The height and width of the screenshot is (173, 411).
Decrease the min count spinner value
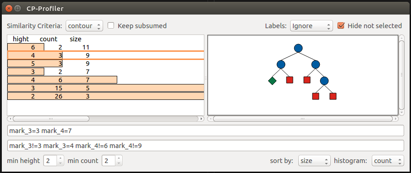[119, 163]
